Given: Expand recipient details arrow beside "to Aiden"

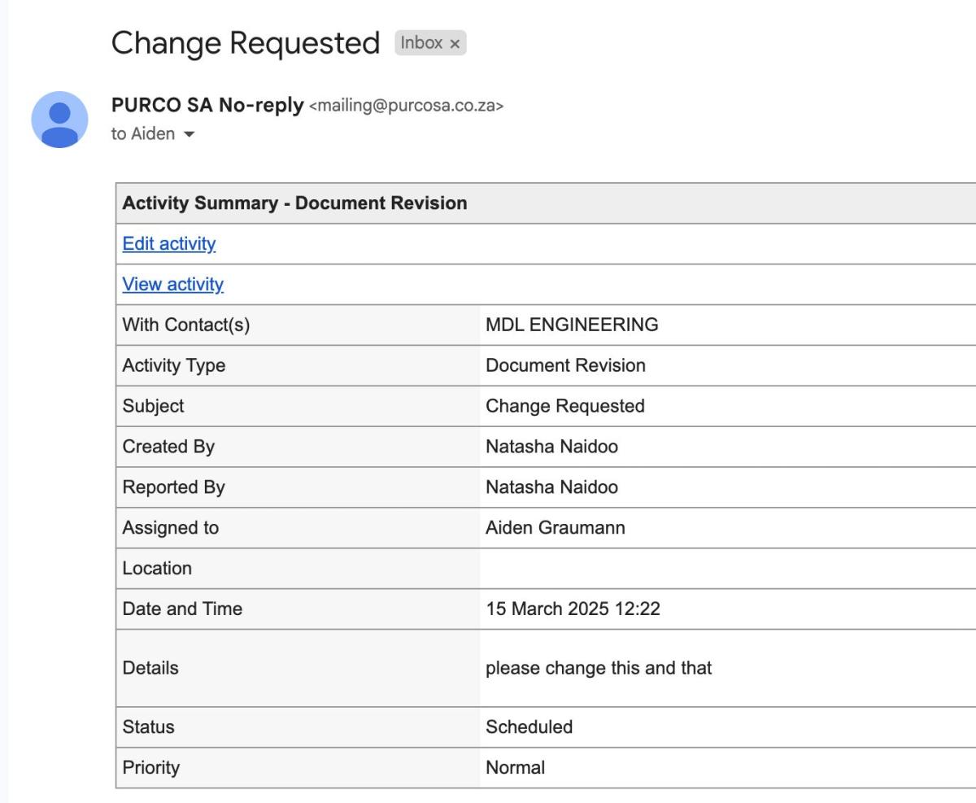Looking at the screenshot, I should 190,134.
